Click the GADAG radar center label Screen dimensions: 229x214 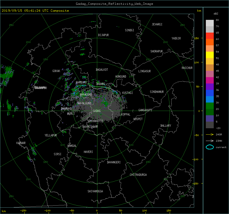97,111
